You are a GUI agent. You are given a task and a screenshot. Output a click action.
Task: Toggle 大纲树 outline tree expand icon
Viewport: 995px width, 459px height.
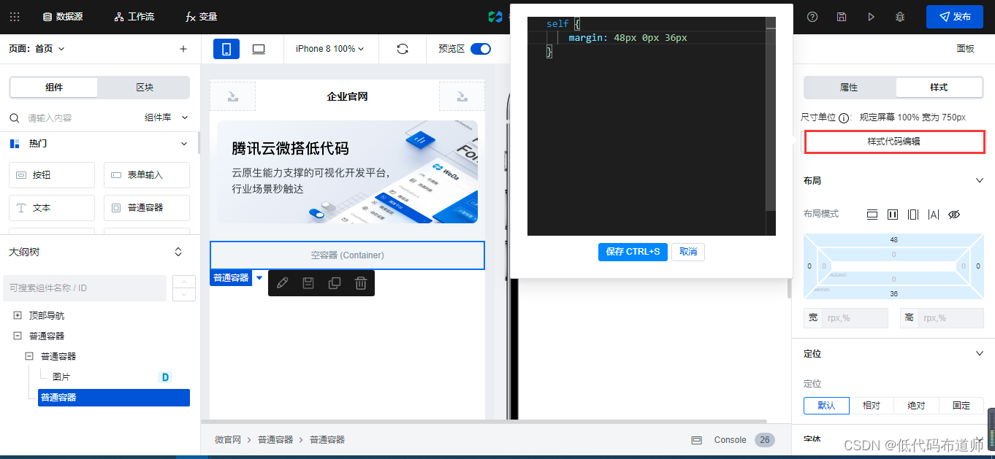click(178, 252)
